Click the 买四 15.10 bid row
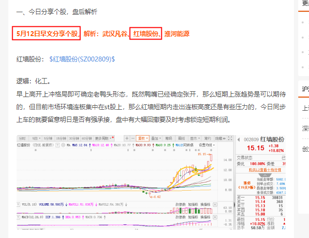 tap(260, 210)
